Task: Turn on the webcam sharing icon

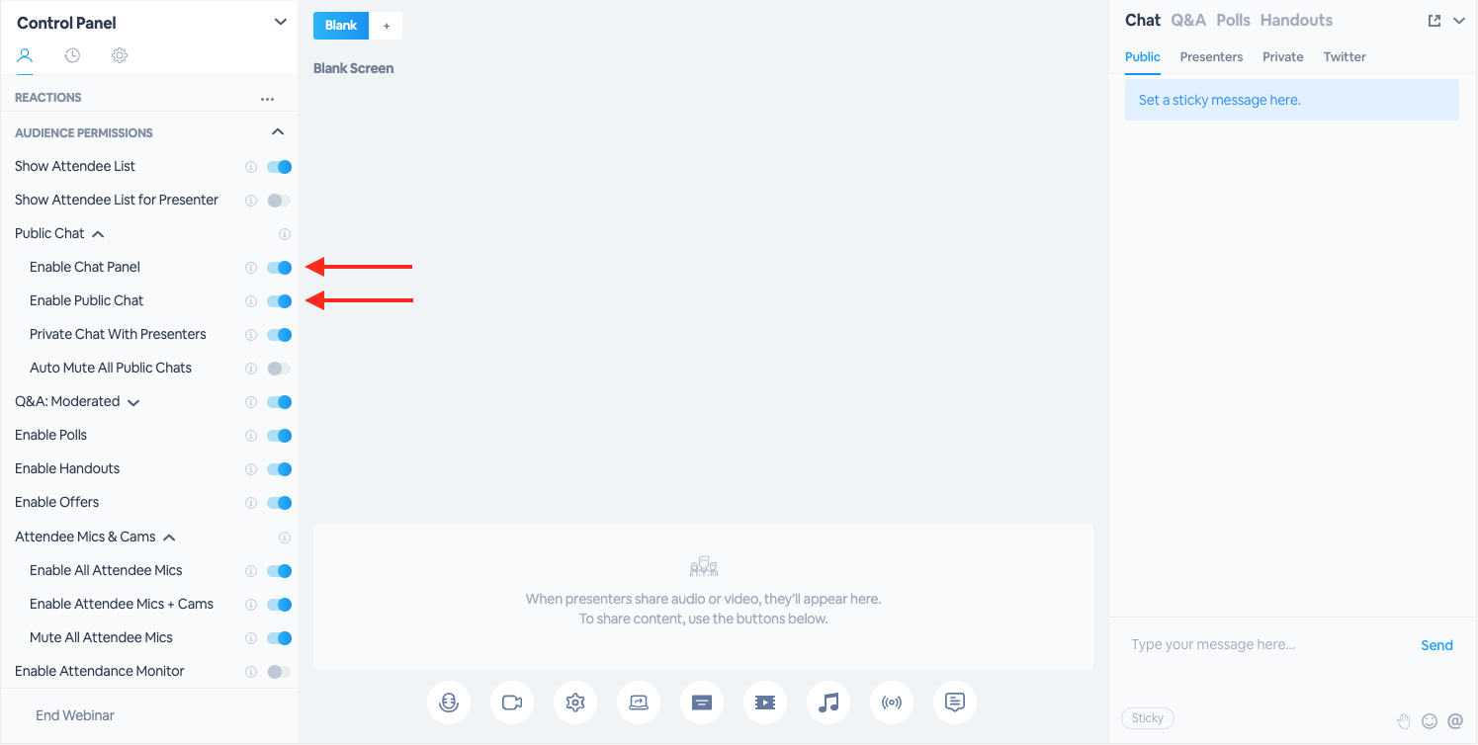Action: [512, 702]
